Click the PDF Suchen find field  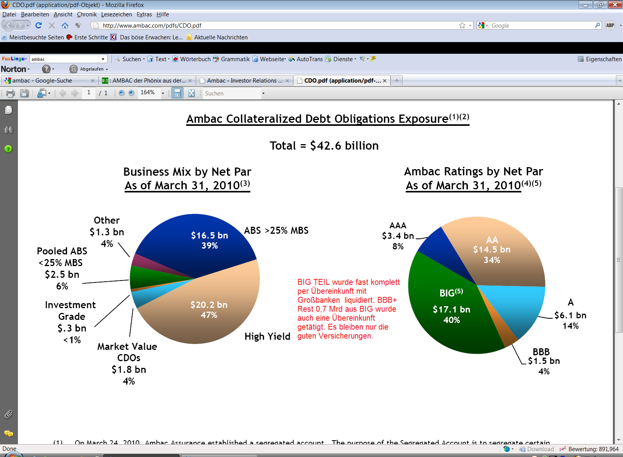(x=232, y=93)
